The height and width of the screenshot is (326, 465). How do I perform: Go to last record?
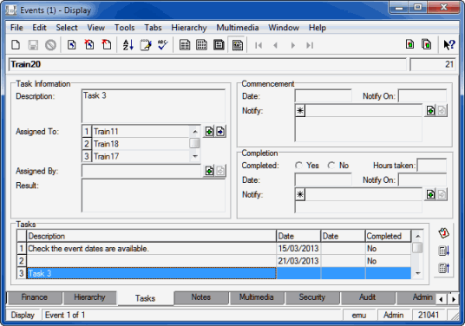(310, 45)
